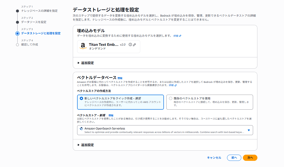Open the Amazon OpenSearch Serverless vector store dropdown
Viewport: 284px width, 167px height.
click(x=165, y=130)
